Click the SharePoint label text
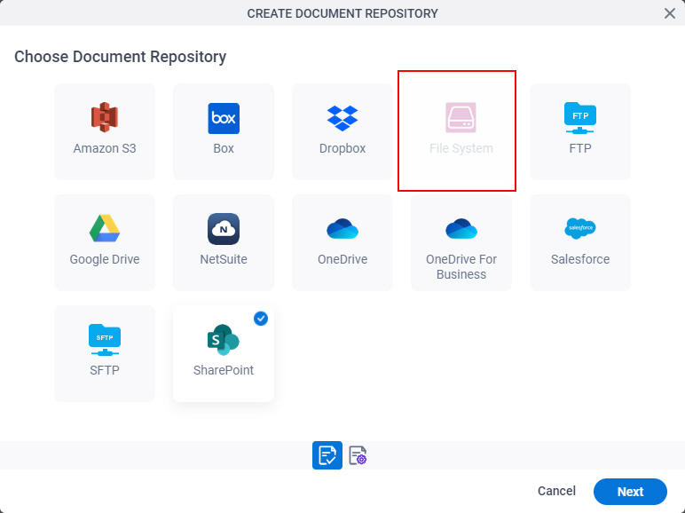 tap(224, 370)
